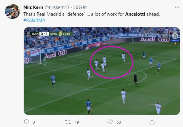Click the 53 likes count

(x=119, y=122)
